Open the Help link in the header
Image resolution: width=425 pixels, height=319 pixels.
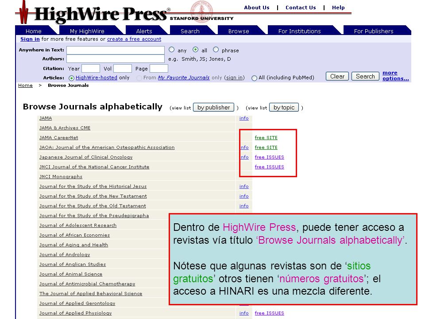[338, 8]
